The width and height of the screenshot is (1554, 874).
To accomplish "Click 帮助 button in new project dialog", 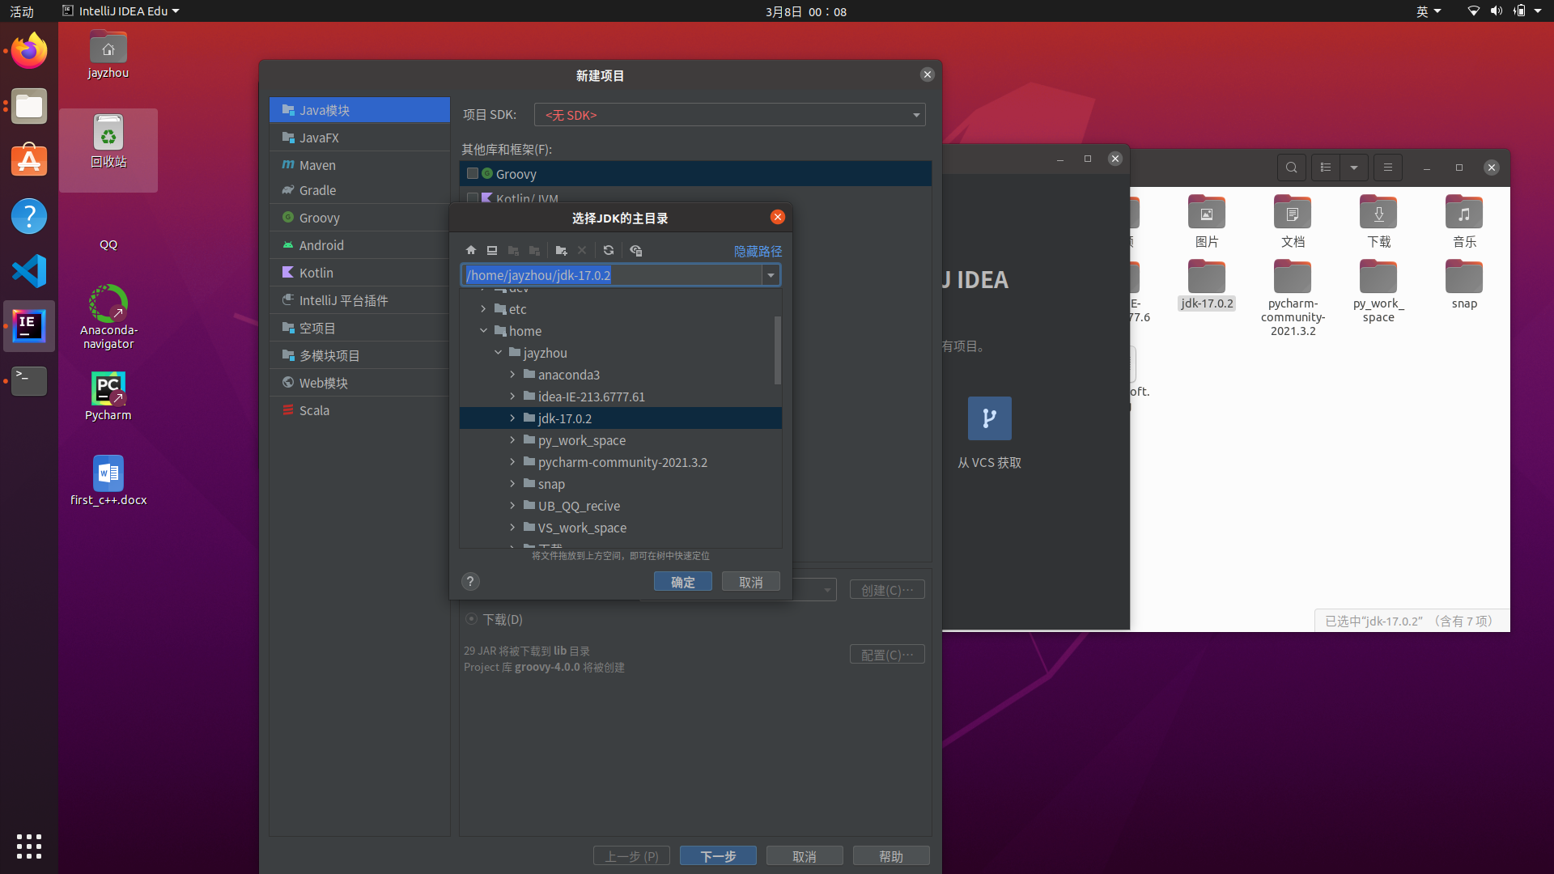I will pos(891,856).
